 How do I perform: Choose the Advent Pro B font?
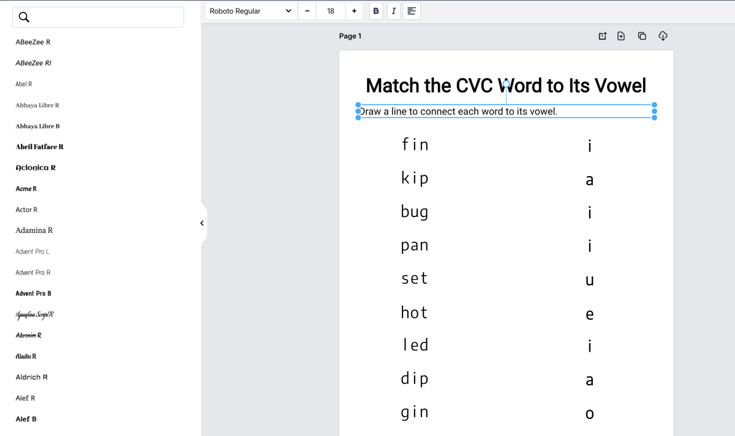click(34, 294)
